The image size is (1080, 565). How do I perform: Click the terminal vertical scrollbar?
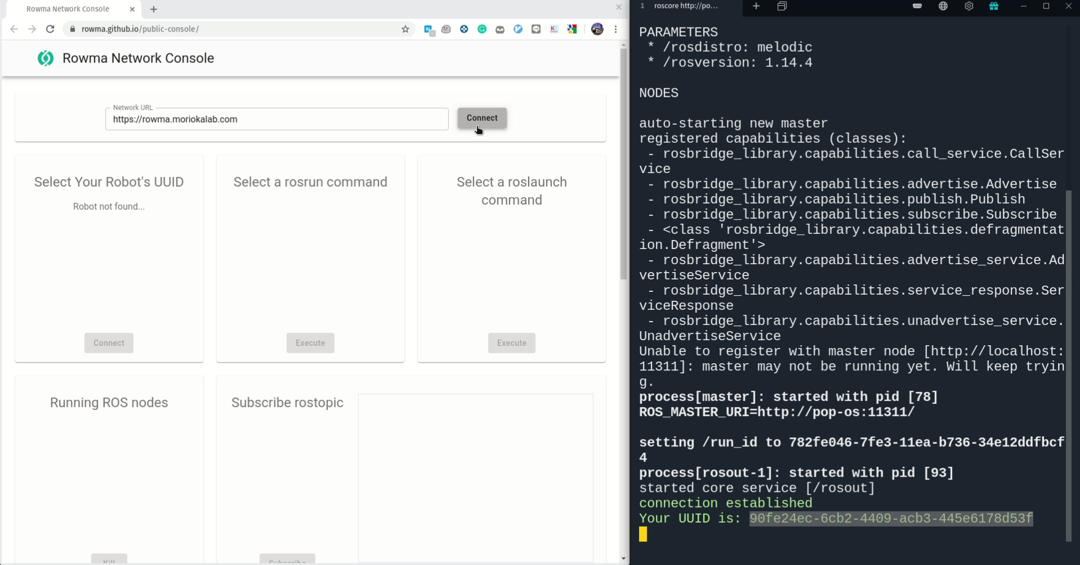click(1069, 365)
